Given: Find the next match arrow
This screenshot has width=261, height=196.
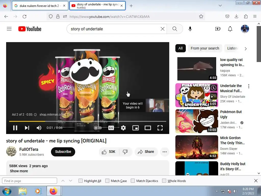Looking at the screenshot, I should click(x=71, y=181).
